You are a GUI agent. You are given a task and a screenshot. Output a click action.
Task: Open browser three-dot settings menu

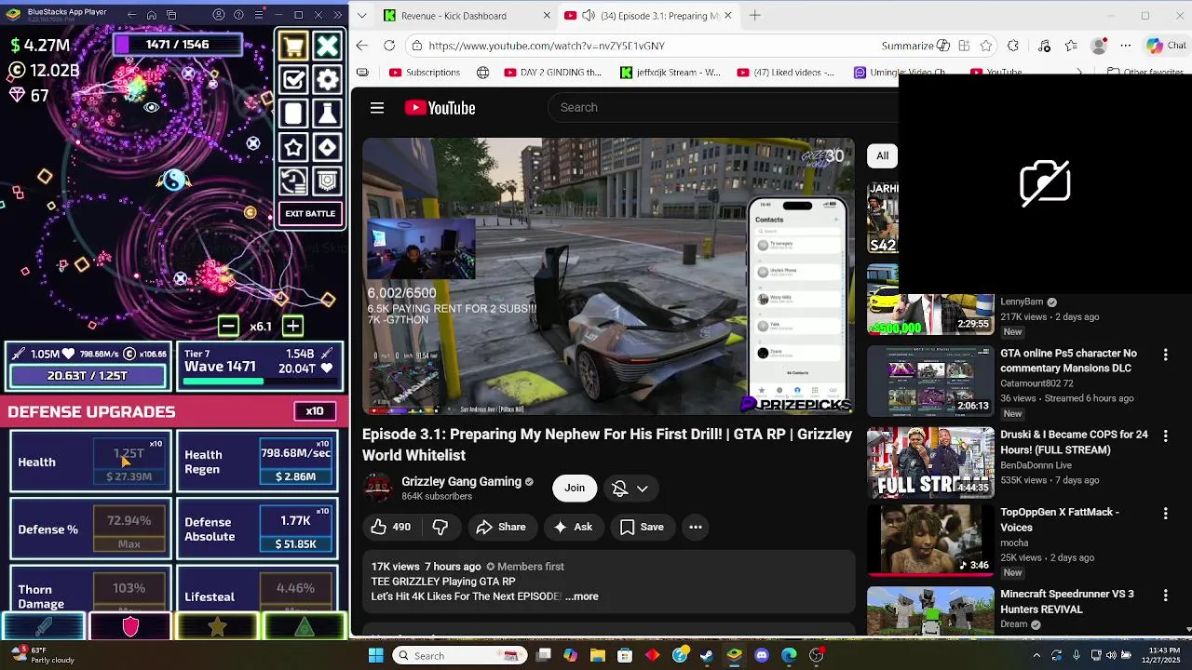pos(1126,46)
